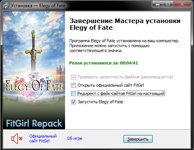Check 'Редирект с фейк-сайтов FitGirl' option
Screen dimensions: 194x150
(73, 93)
